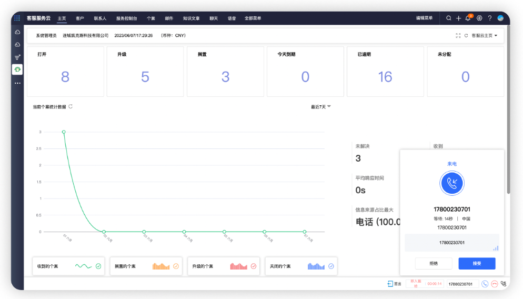Reject the incoming call with 拒绝
The width and height of the screenshot is (523, 299).
click(x=434, y=263)
